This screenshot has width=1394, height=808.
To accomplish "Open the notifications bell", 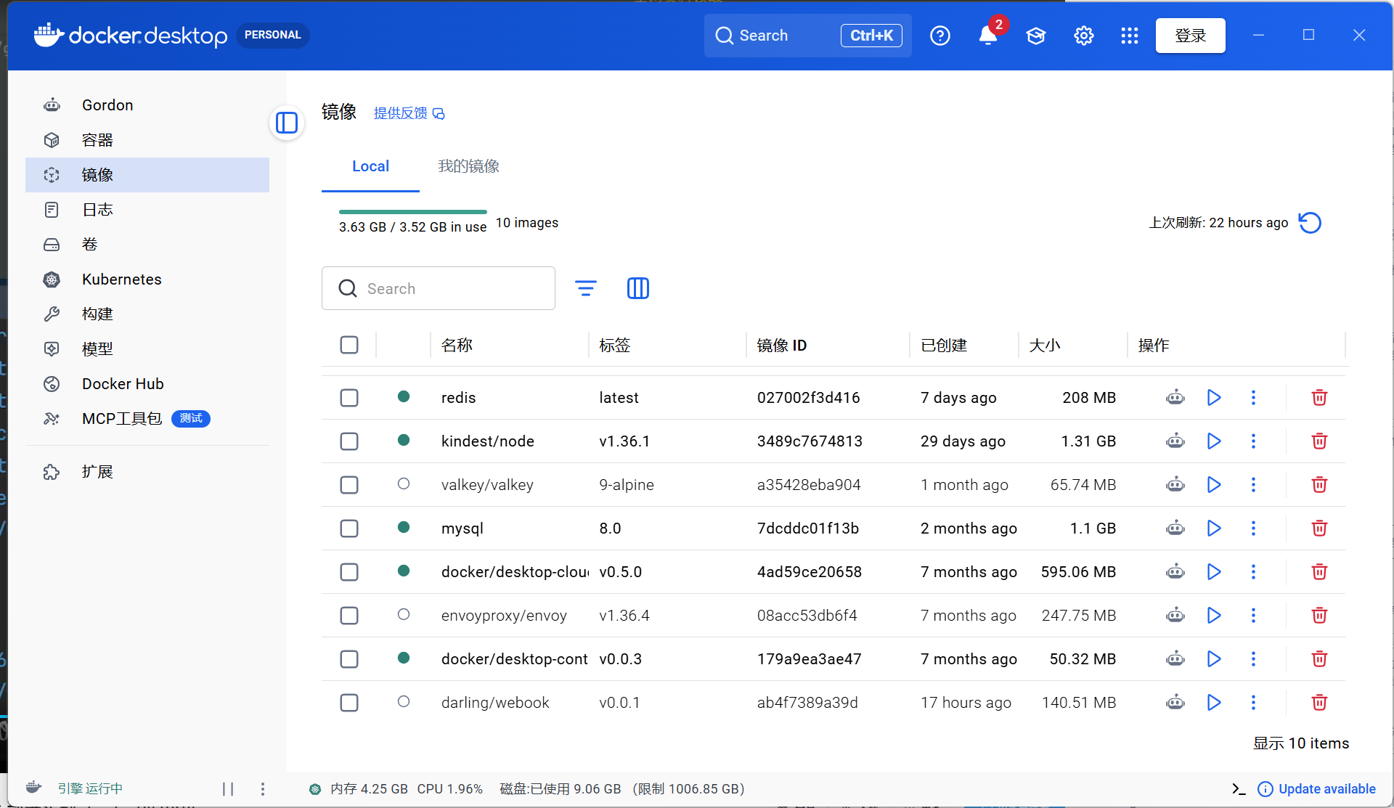I will pos(987,35).
